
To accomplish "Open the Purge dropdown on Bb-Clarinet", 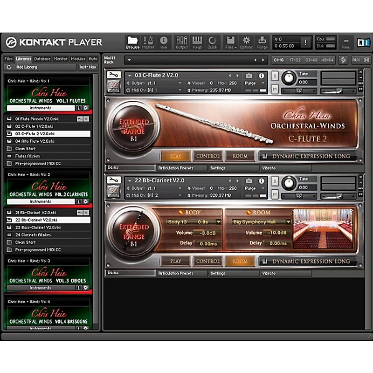I will click(x=263, y=188).
